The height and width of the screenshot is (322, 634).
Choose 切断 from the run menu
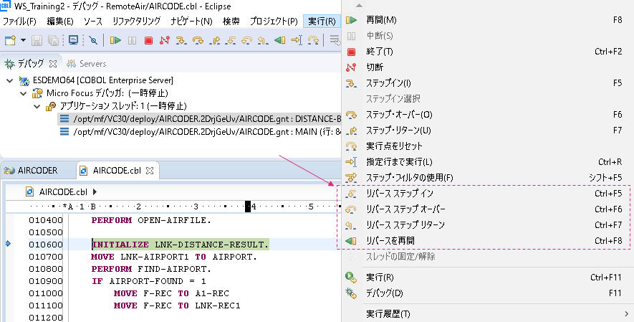[x=488, y=67]
